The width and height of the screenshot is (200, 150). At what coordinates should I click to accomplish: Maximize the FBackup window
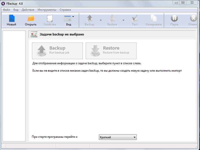tap(183, 3)
